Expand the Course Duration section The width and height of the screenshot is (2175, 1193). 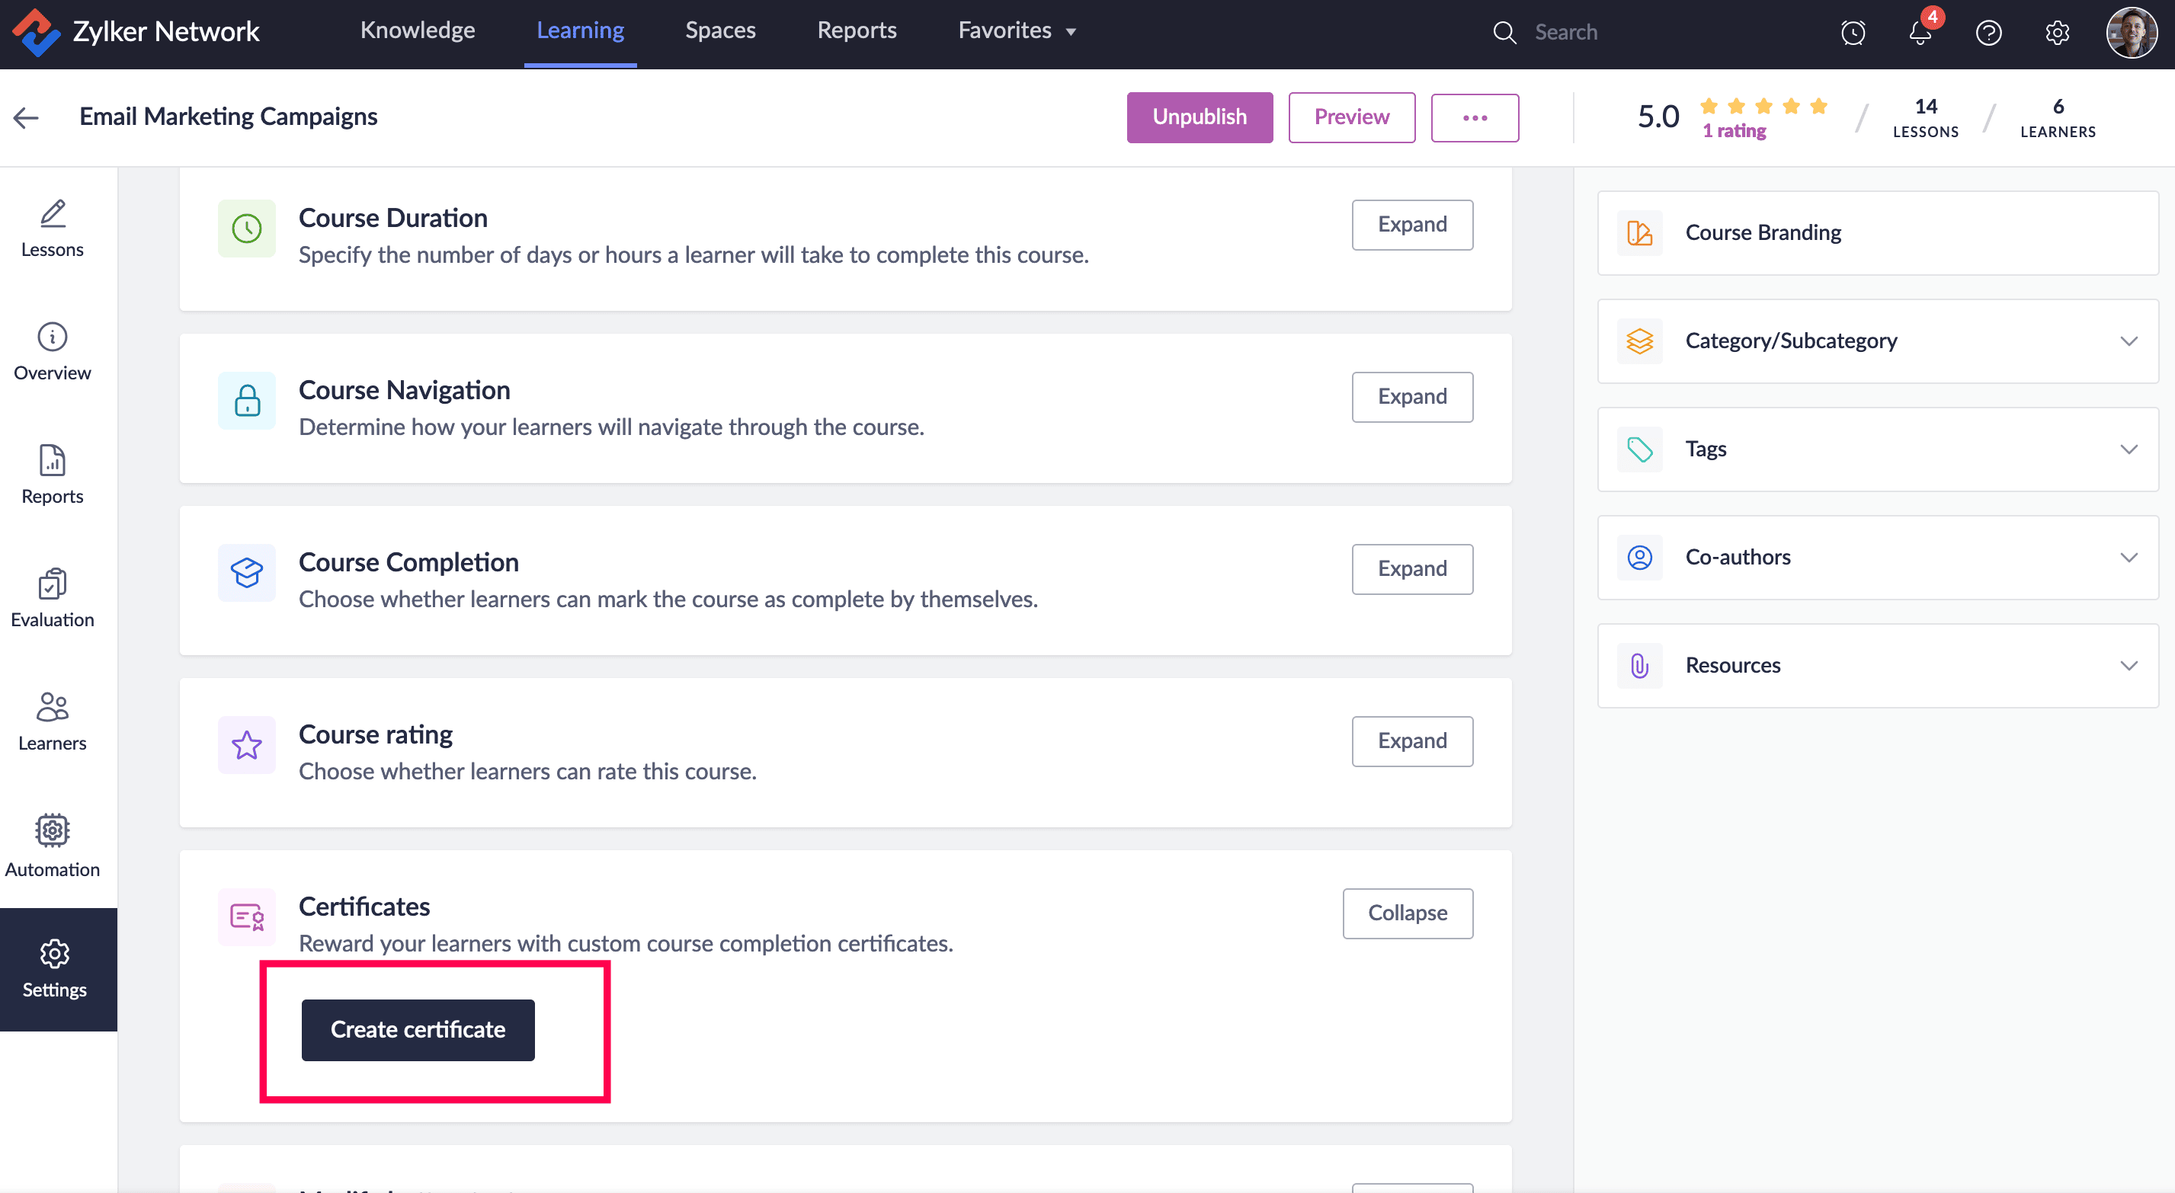(x=1411, y=225)
